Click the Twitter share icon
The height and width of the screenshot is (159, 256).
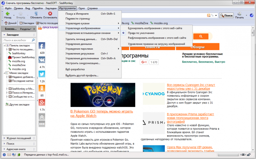[x=42, y=74]
